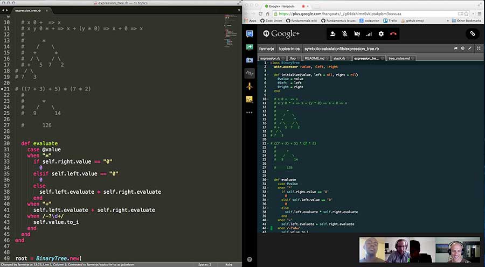Click the green screenshare icon in sidebar
This screenshot has width=485, height=267.
[x=250, y=47]
